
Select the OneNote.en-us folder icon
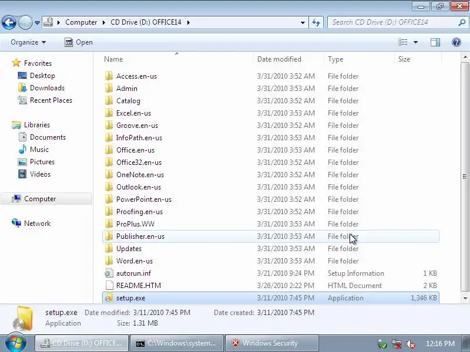tap(109, 174)
